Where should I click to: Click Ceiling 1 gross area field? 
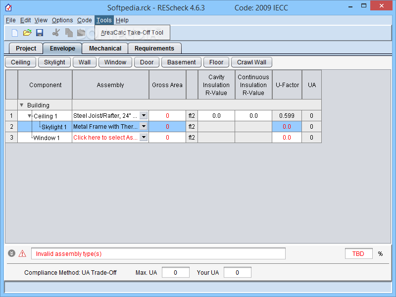[x=167, y=116]
